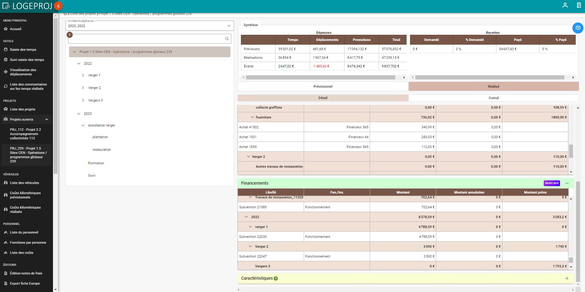Select the Cumul toggle
Screen dimensions: 585x292
pos(493,98)
